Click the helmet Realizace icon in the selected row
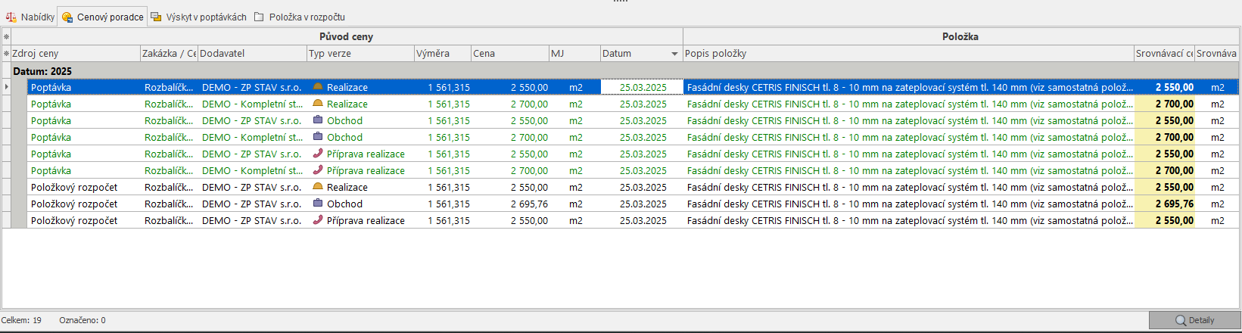The height and width of the screenshot is (333, 1242). click(x=318, y=87)
